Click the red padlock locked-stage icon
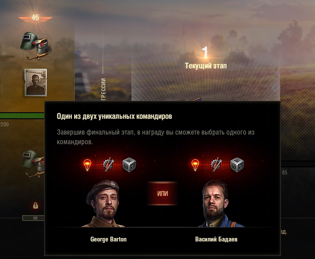Image resolution: width=315 pixels, height=259 pixels. (35, 206)
